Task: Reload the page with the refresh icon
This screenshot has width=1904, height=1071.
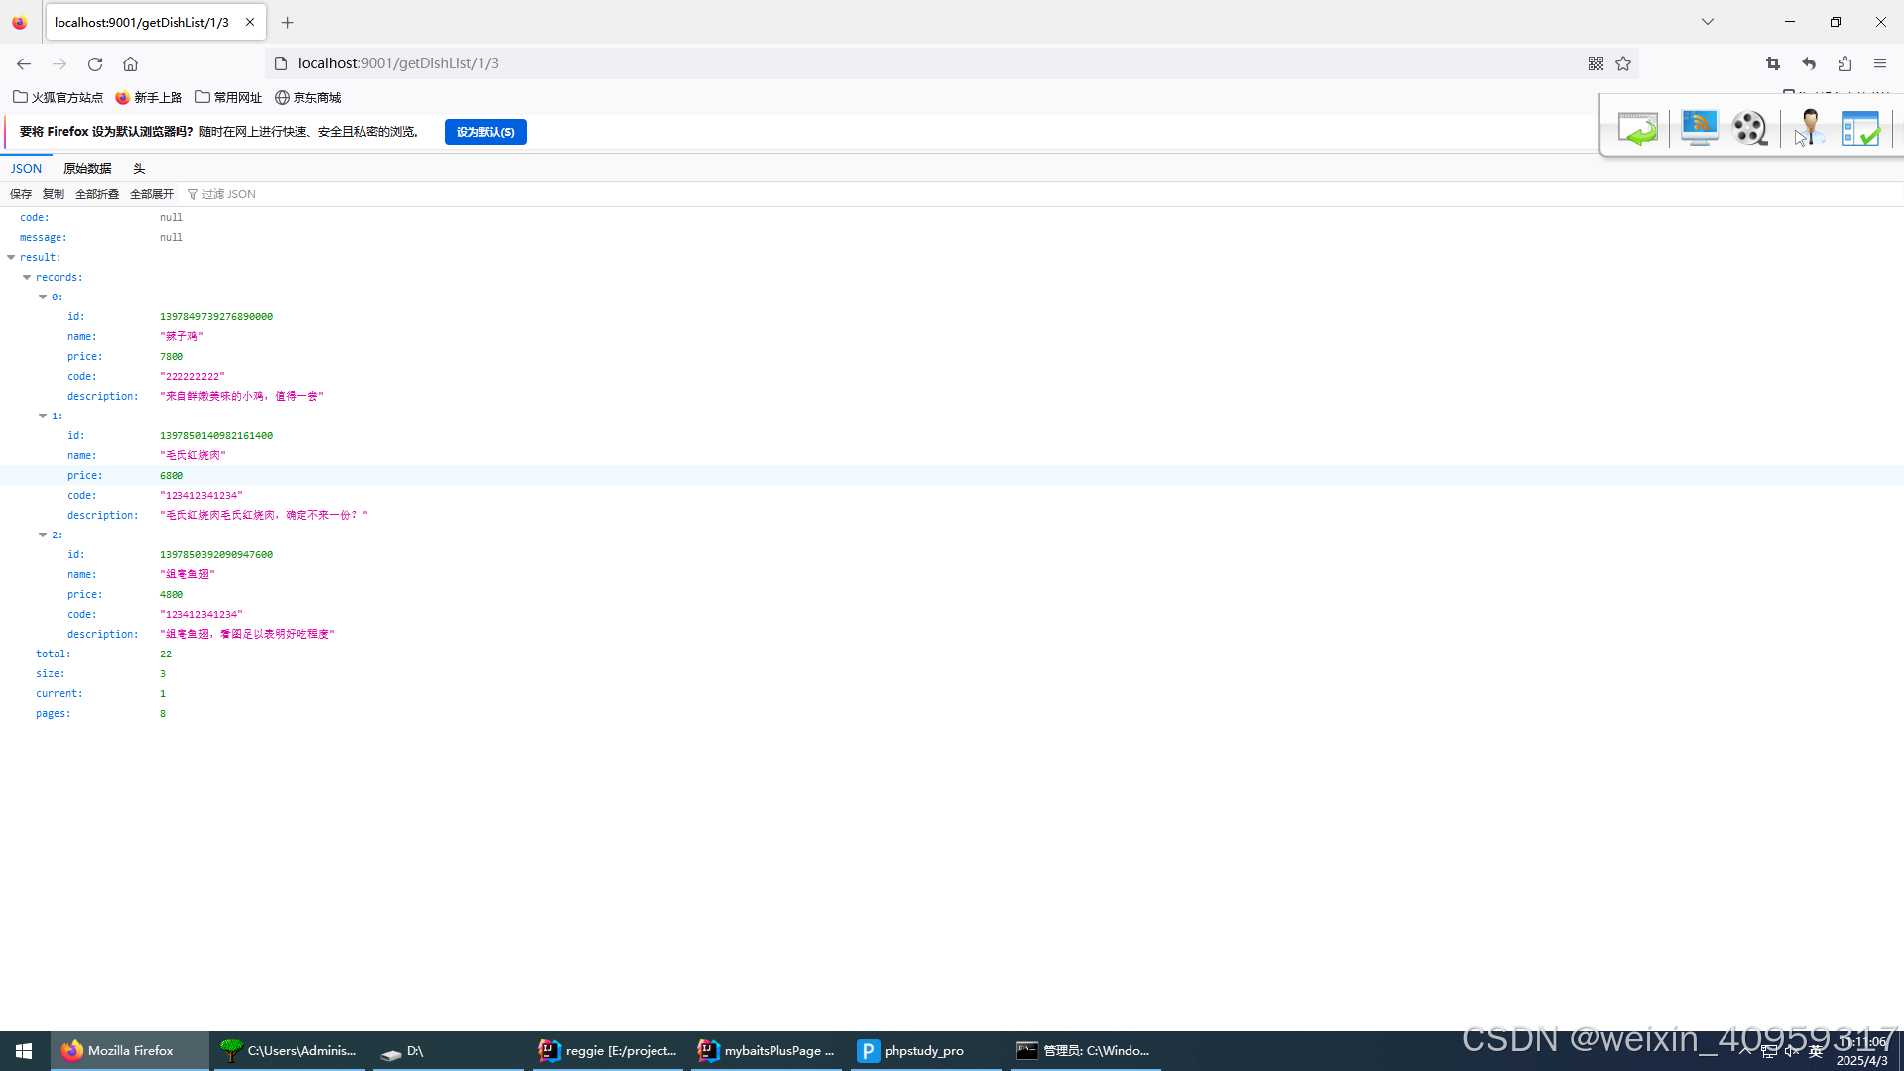Action: (x=94, y=63)
